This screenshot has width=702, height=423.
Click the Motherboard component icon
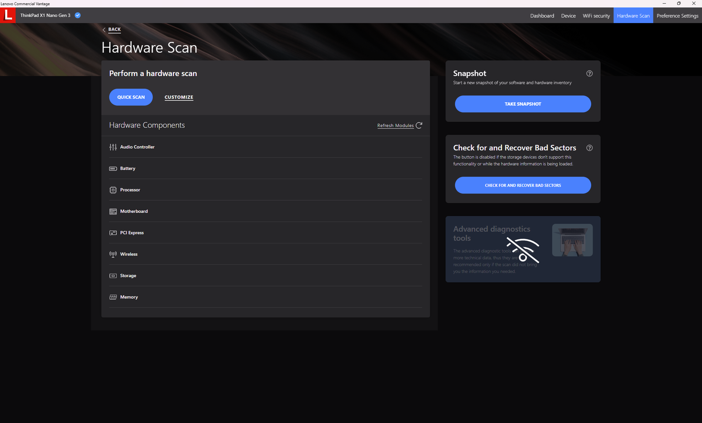(x=113, y=211)
